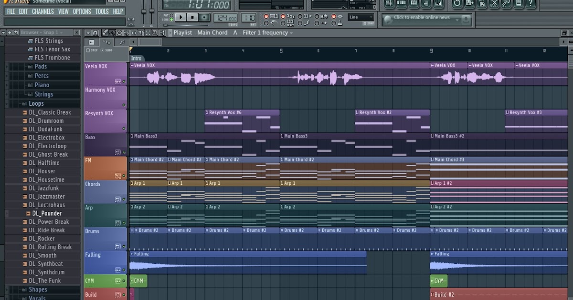
Task: Select the Mute tool in the Playlist toolbar
Action: pyautogui.click(x=127, y=33)
